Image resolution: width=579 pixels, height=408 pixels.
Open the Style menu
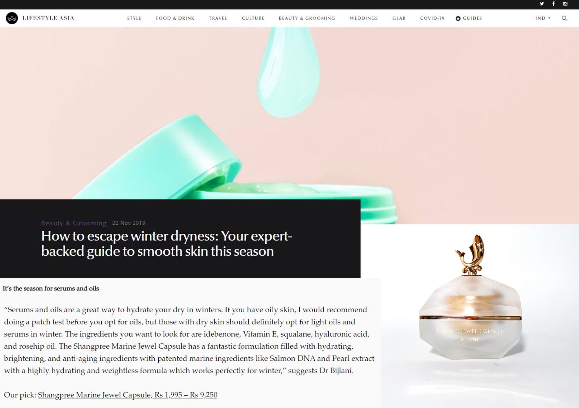click(x=134, y=18)
